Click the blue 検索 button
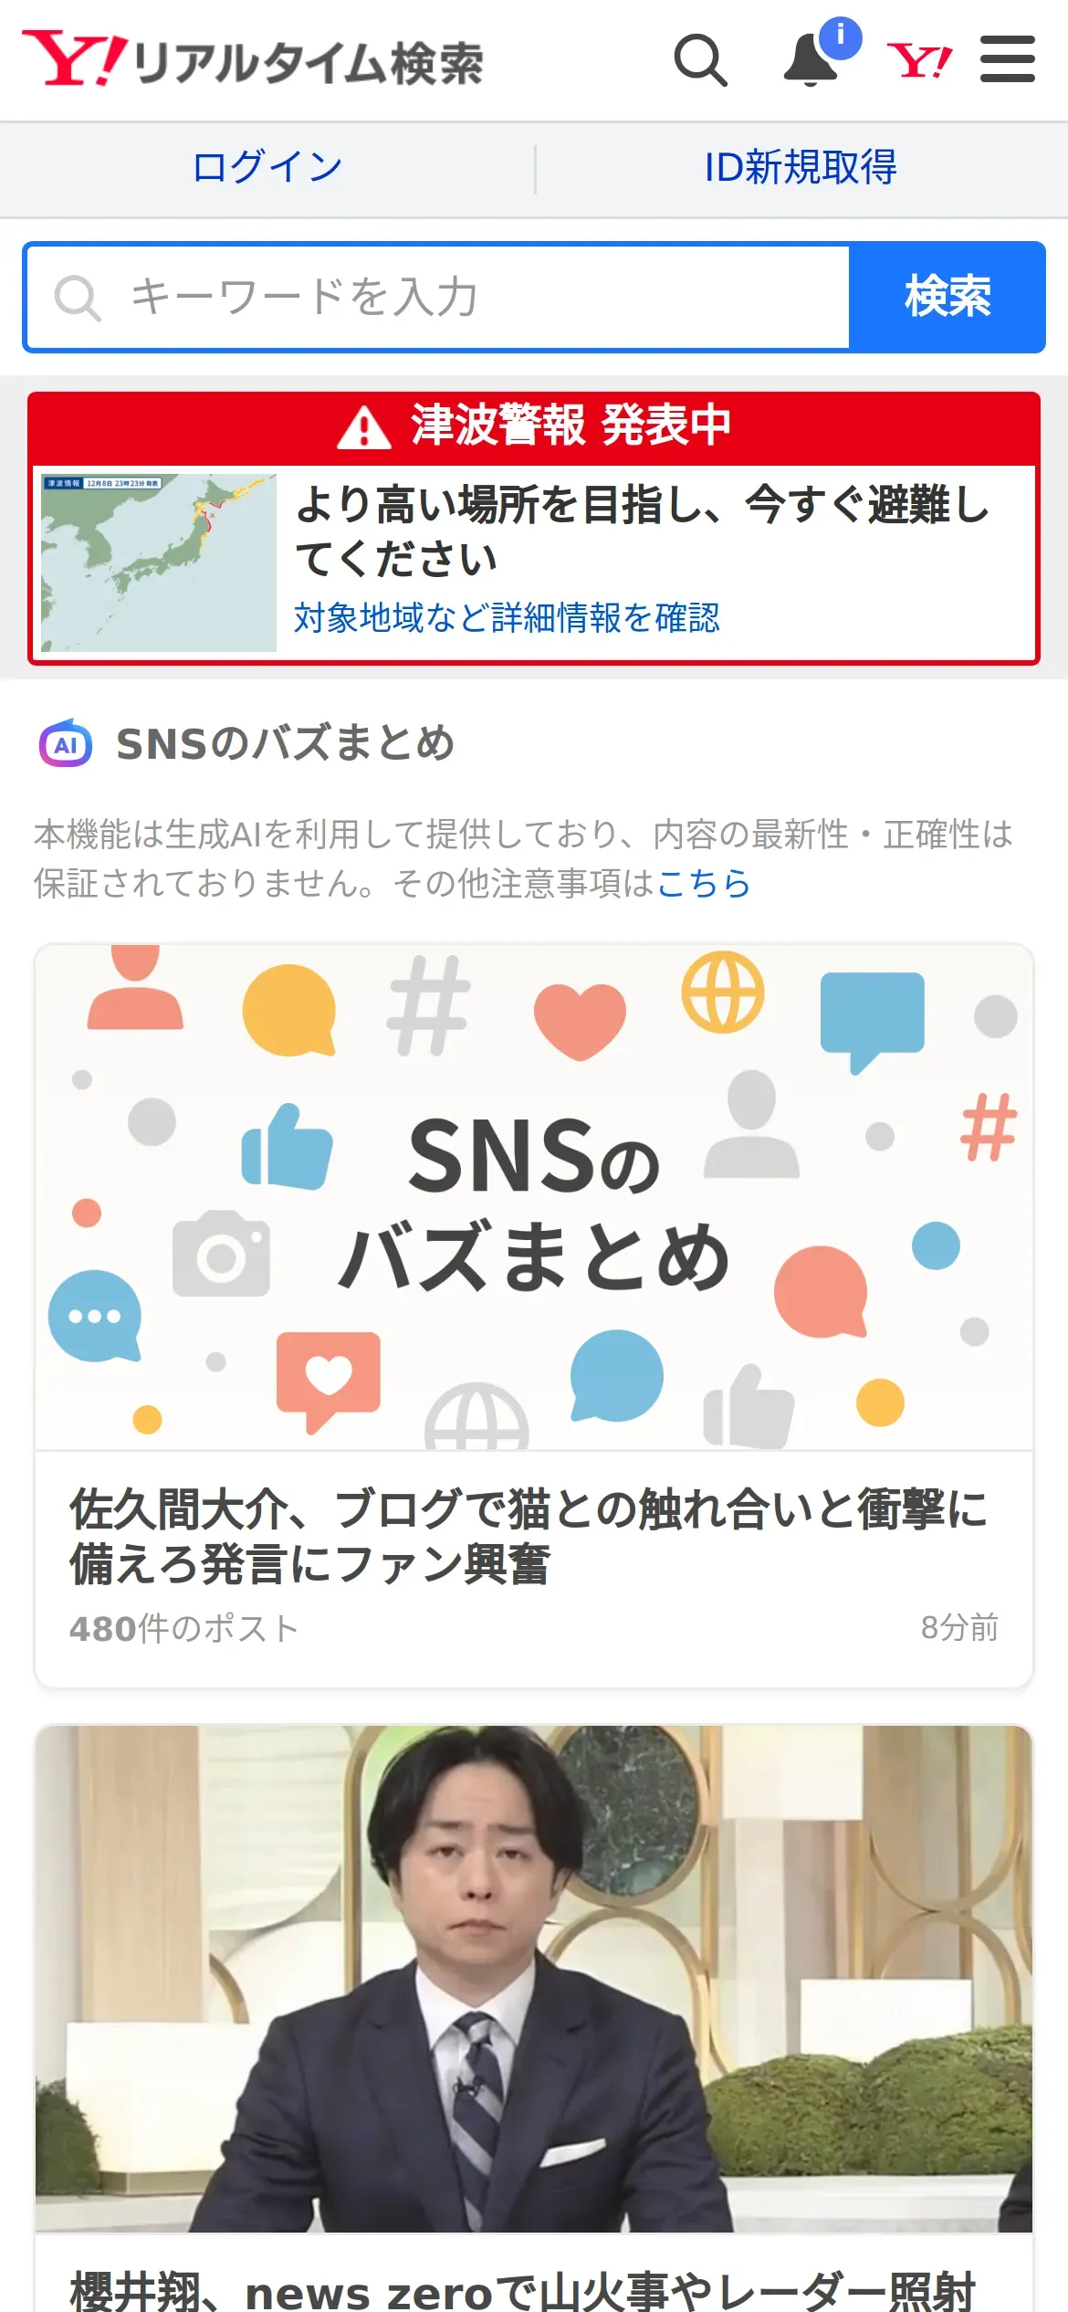The height and width of the screenshot is (2312, 1068). (947, 297)
